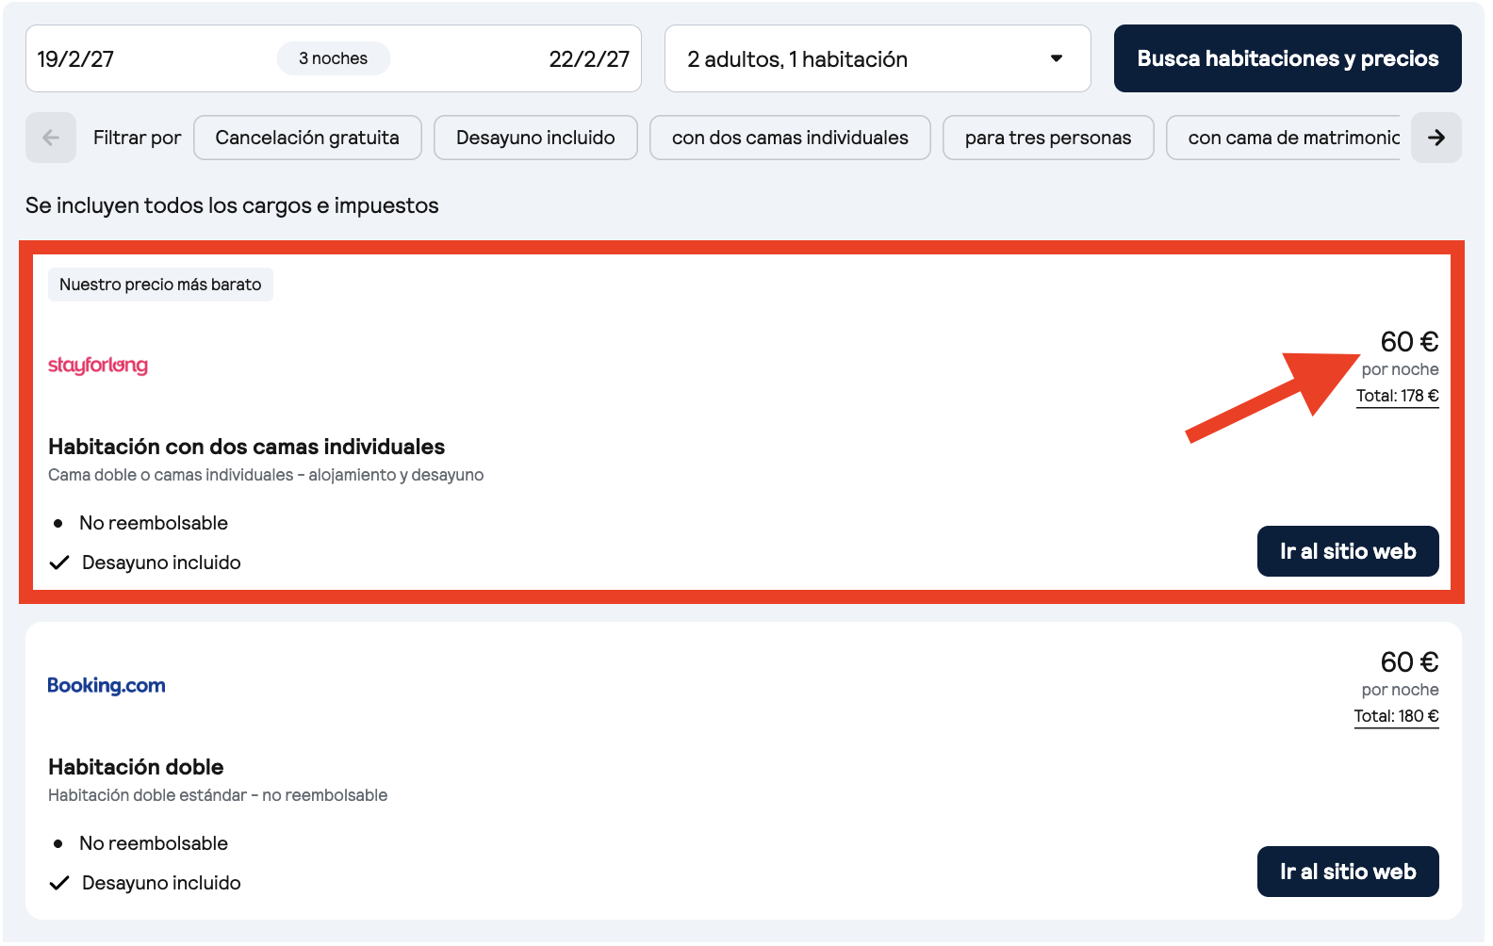
Task: Click the Booking.com 60 € price
Action: (x=1409, y=661)
